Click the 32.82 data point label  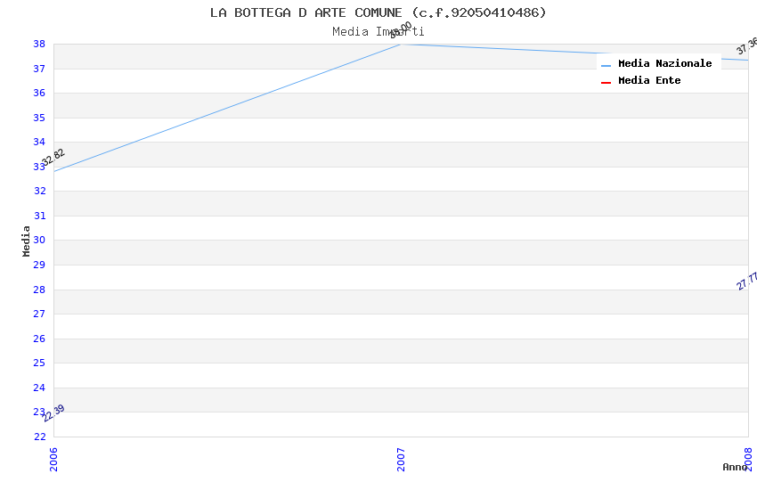pos(53,158)
